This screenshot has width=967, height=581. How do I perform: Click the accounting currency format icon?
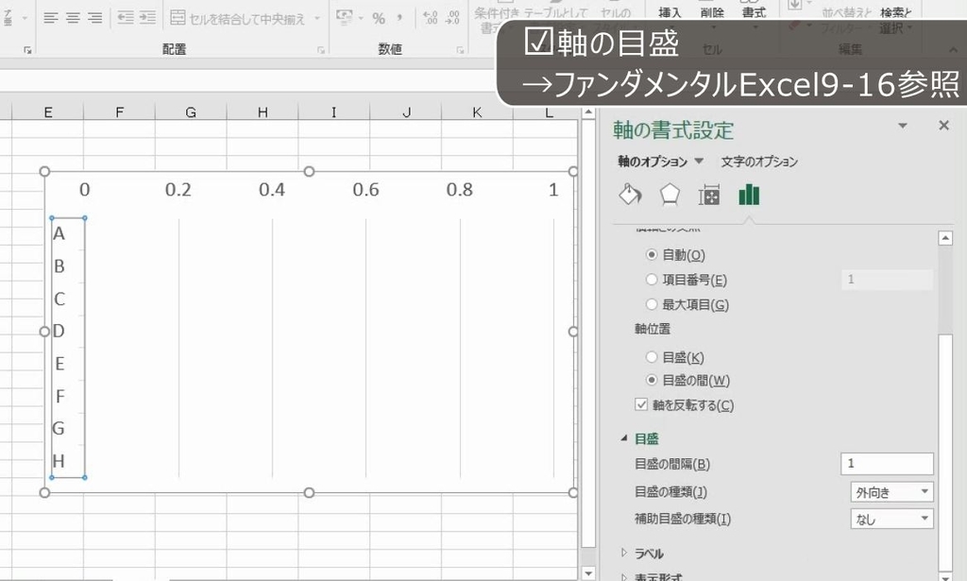pyautogui.click(x=344, y=18)
